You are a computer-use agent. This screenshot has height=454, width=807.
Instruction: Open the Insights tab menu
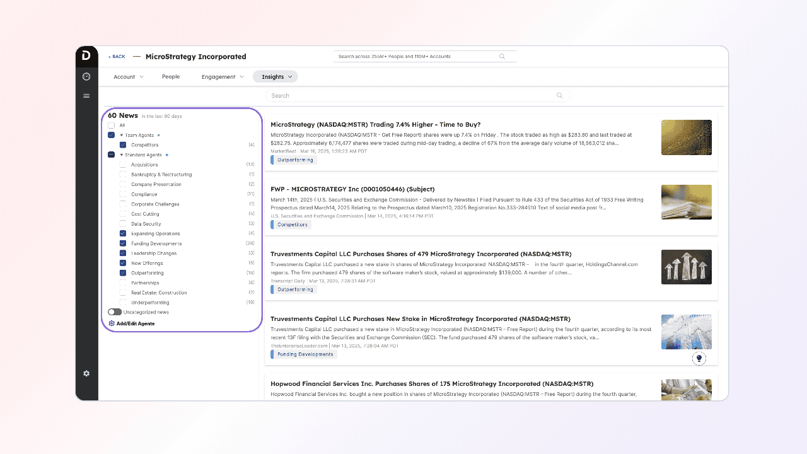click(277, 77)
